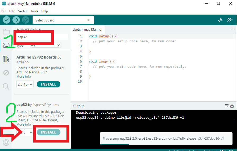Click the 'void loop() {' code line
Viewport: 237px width, 151px height.
point(102,61)
